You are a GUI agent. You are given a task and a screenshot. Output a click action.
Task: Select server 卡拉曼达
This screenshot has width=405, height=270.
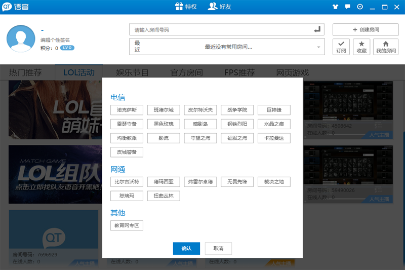(274, 138)
